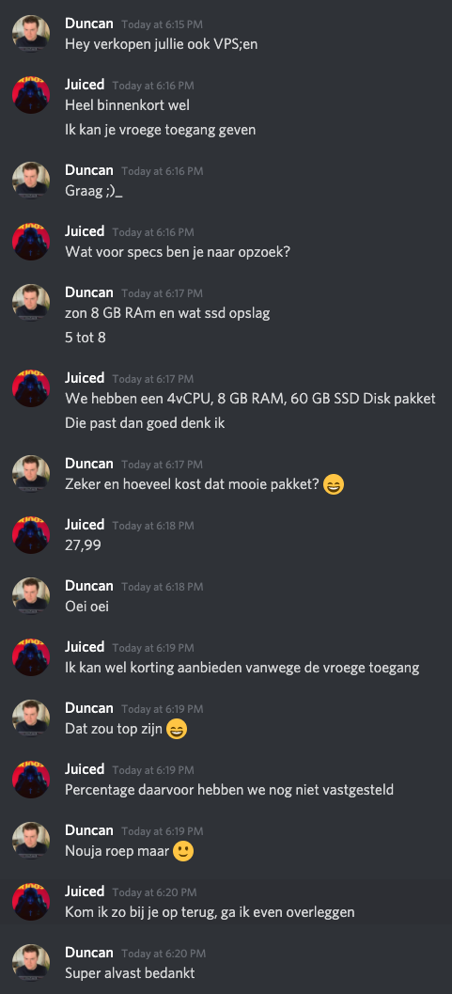Screen dimensions: 452x994
Task: Click Juiced's avatar beside 'Heel binnenkort wel'
Action: click(x=31, y=95)
